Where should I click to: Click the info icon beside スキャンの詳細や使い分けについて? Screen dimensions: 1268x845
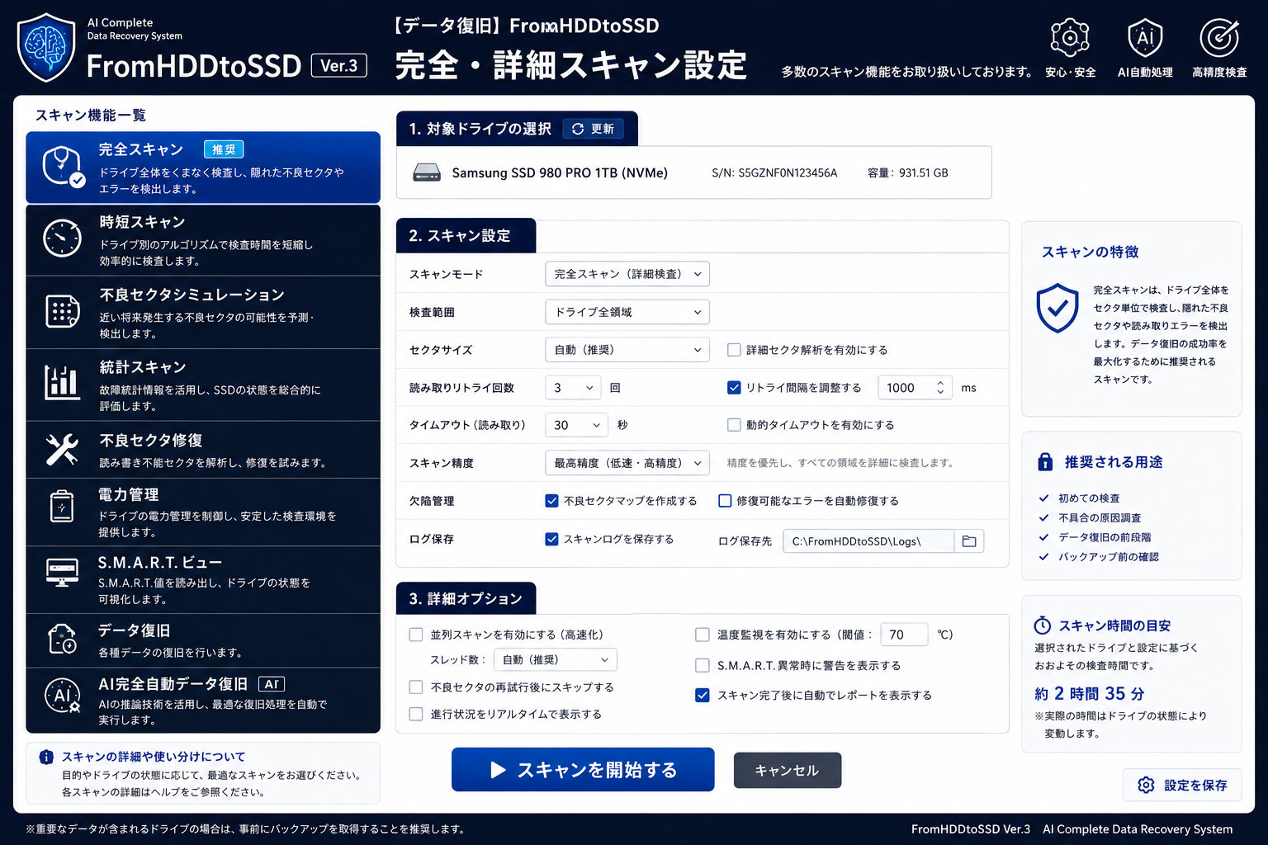point(46,757)
